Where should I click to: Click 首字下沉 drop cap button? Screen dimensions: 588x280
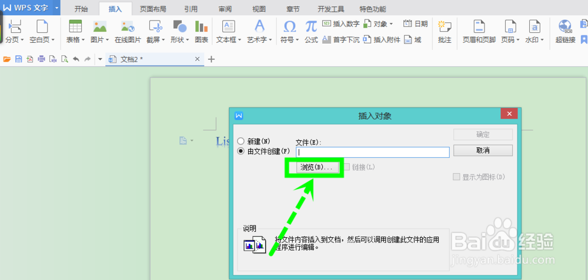pyautogui.click(x=341, y=40)
